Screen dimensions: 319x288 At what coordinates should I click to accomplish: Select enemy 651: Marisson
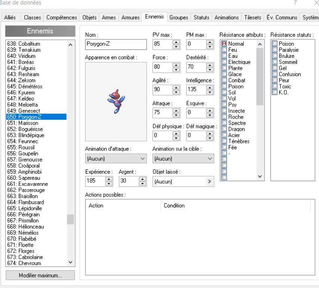click(36, 123)
